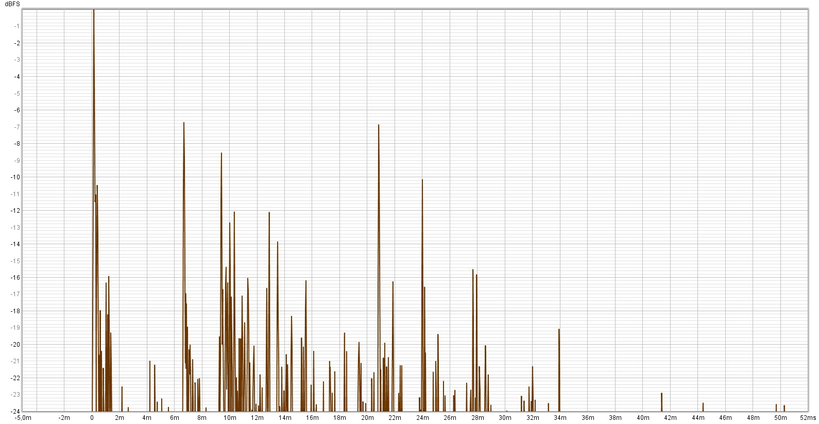This screenshot has width=819, height=424.
Task: Select the "-16" dBFS level label
Action: pos(15,278)
